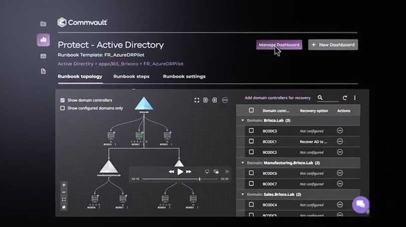Viewport: 406px width, 227px height.
Task: Click the double chevron icon in the player
Action: [227, 171]
